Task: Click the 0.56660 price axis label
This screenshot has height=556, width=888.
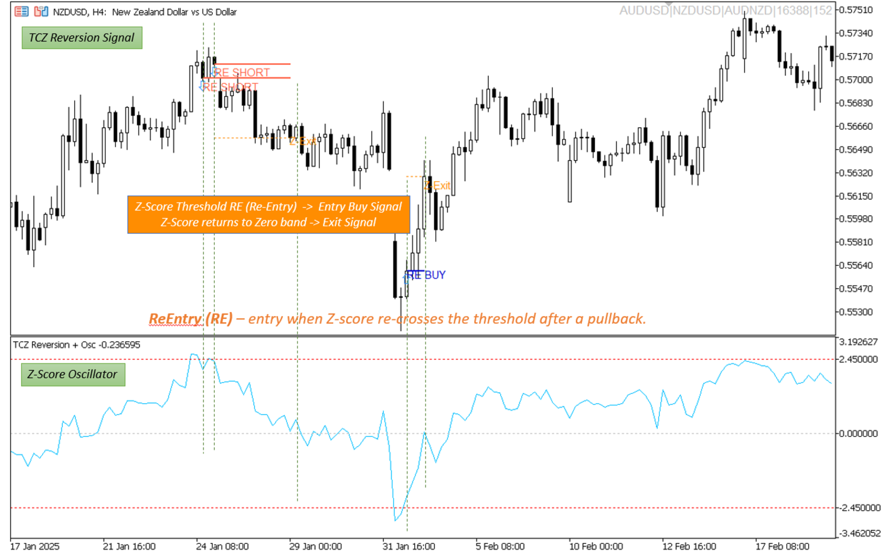Action: coord(856,126)
